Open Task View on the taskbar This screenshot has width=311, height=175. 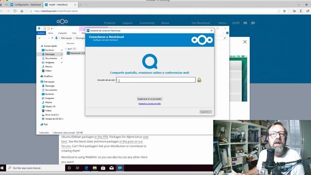(x=78, y=168)
